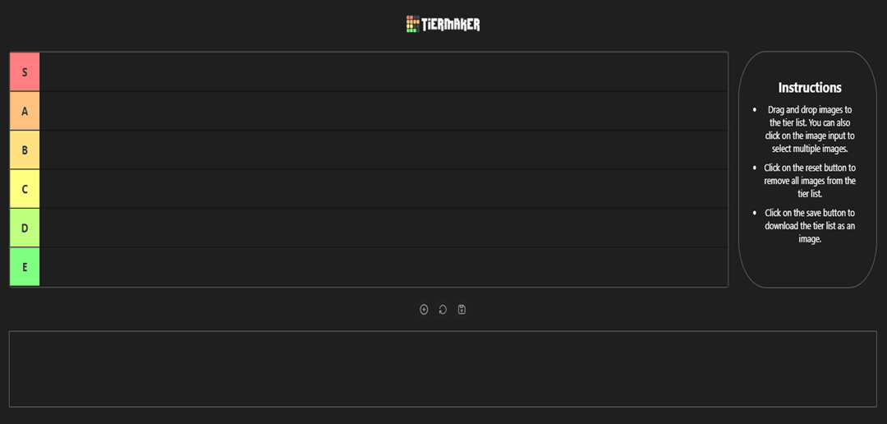This screenshot has height=424, width=887.
Task: Select the yellow C tier label
Action: tap(25, 189)
